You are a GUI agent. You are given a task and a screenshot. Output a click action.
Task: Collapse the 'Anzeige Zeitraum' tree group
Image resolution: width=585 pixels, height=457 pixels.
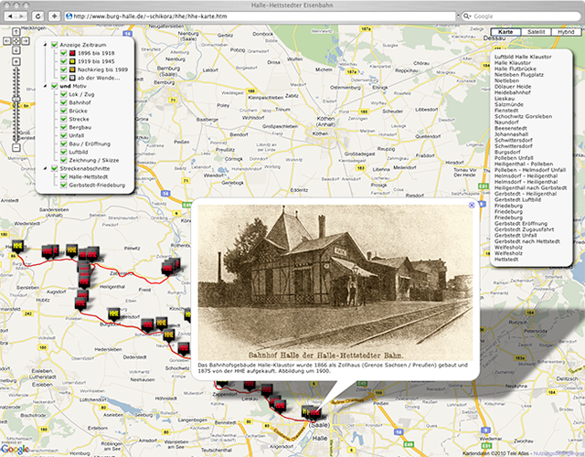point(46,46)
